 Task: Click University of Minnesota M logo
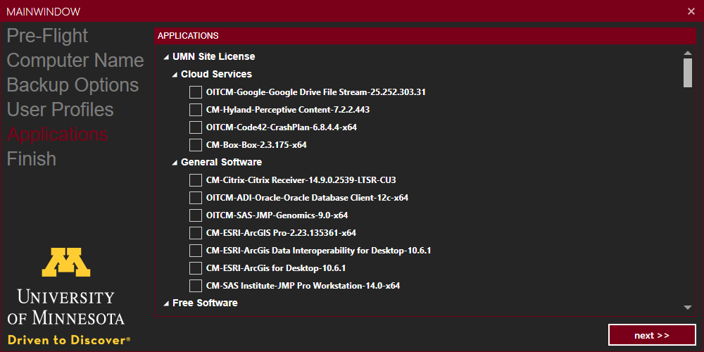click(66, 262)
